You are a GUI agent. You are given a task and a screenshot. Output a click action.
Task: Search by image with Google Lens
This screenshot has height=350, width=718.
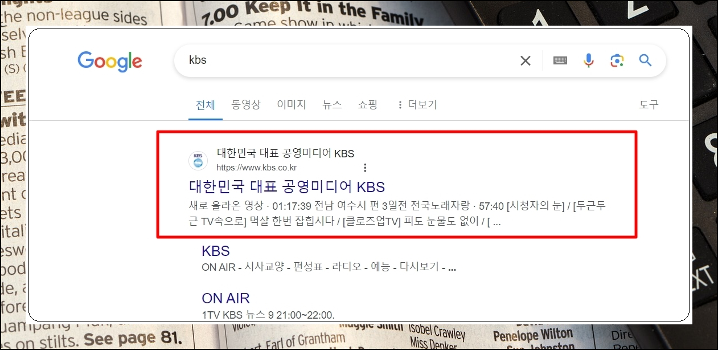(x=617, y=60)
